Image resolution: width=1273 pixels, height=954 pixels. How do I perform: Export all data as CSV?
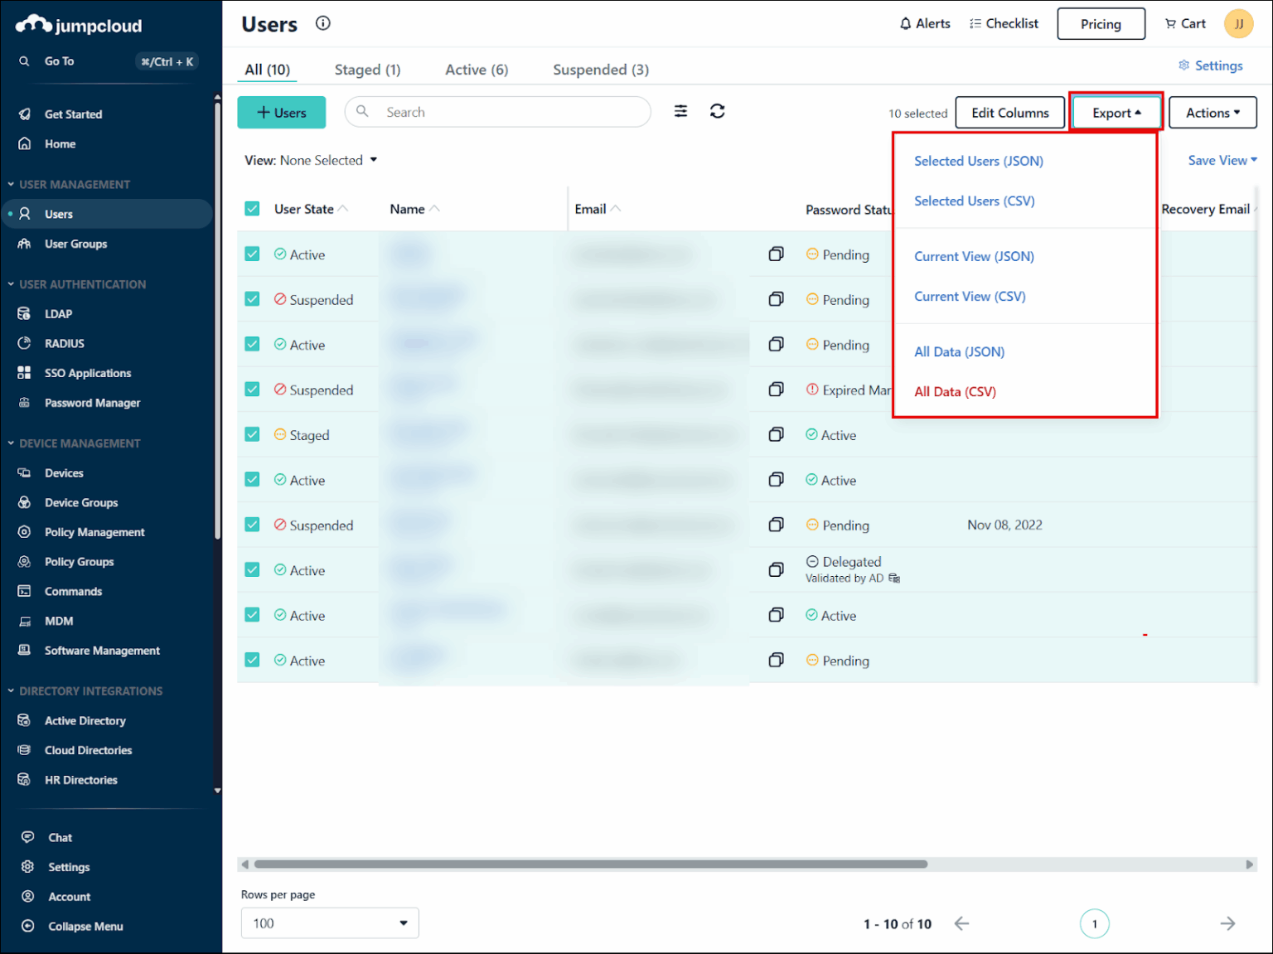(x=955, y=391)
